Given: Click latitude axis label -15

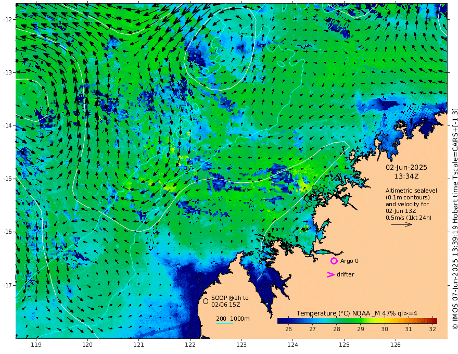Looking at the screenshot, I should point(7,179).
